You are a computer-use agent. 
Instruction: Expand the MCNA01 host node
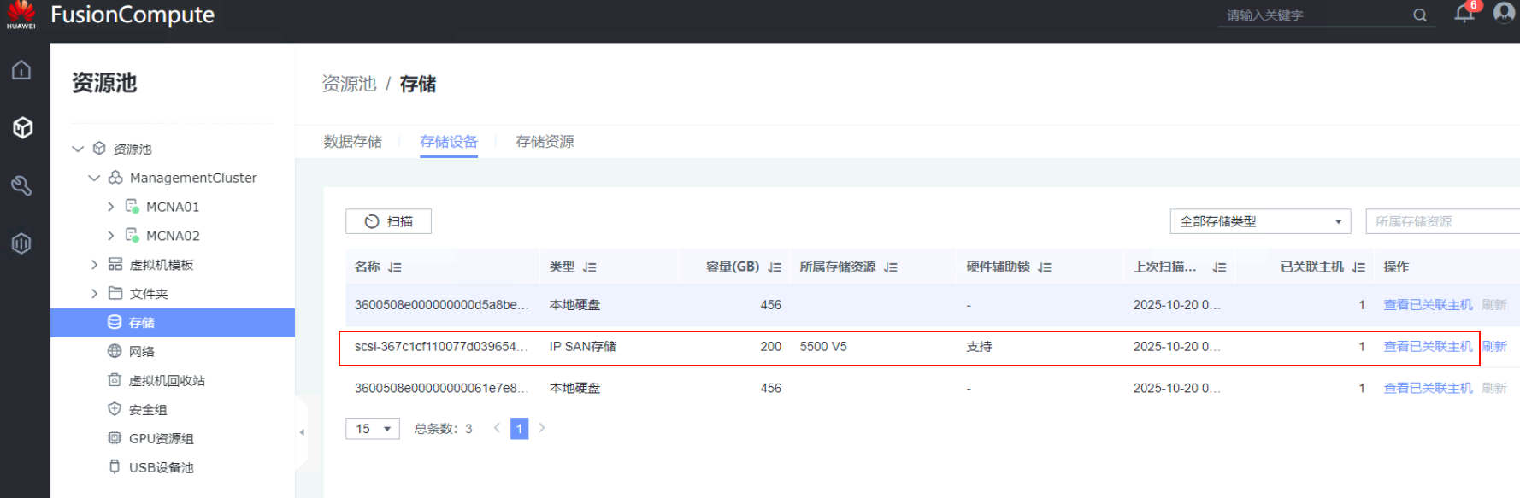click(x=110, y=207)
